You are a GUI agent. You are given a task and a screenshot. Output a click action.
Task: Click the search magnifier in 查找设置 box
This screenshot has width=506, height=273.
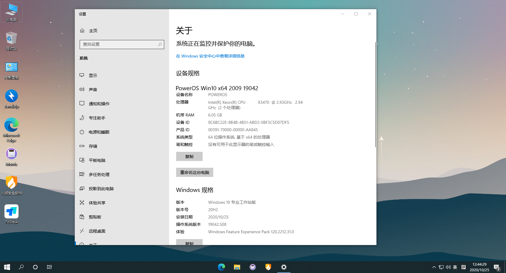point(160,45)
